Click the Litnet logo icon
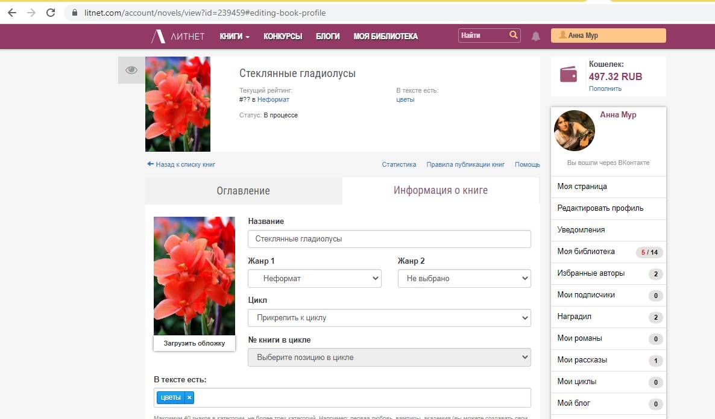Viewport: 715px width, 419px height. [159, 36]
